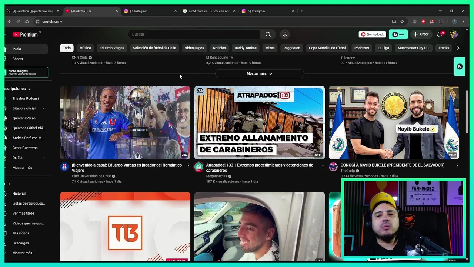
Task: Select the Pódcasts filter chip
Action: 361,48
